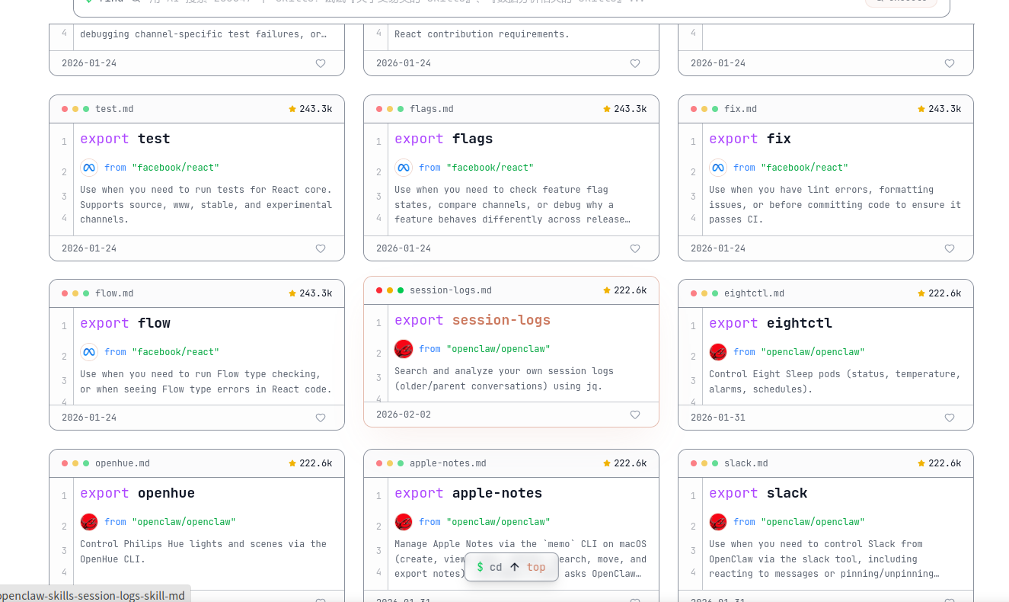1009x602 pixels.
Task: Select the 'run Flow type checking' description text
Action: [206, 382]
